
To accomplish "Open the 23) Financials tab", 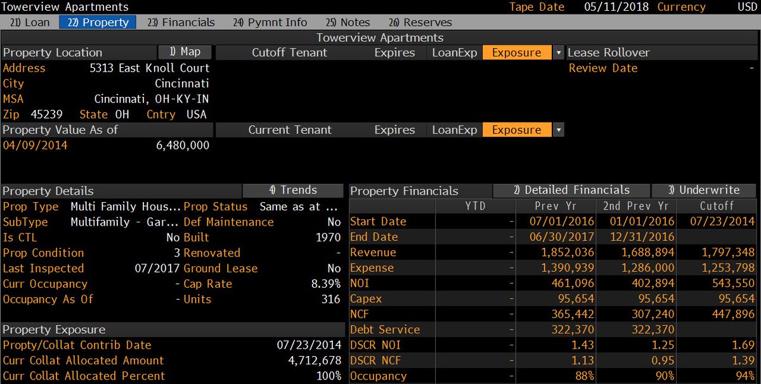I will (x=181, y=22).
